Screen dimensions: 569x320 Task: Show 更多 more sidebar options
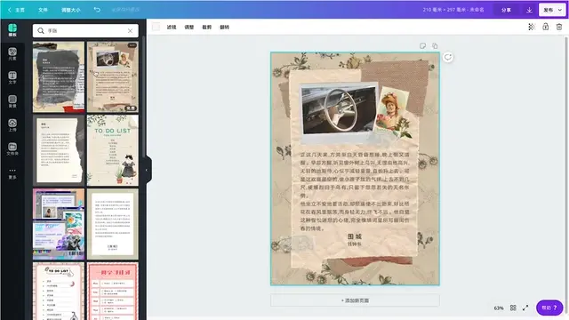pyautogui.click(x=12, y=173)
